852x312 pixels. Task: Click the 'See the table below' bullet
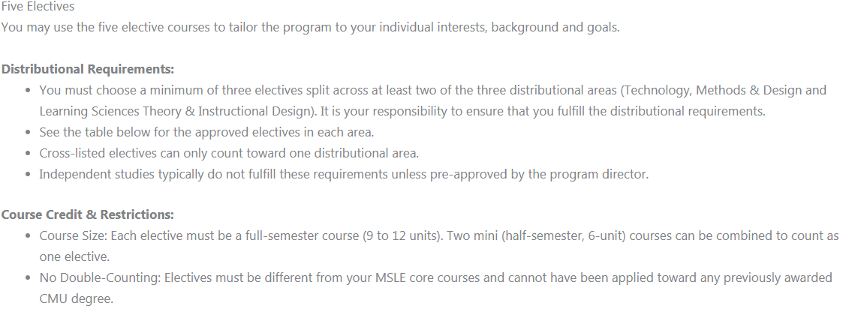(x=206, y=133)
